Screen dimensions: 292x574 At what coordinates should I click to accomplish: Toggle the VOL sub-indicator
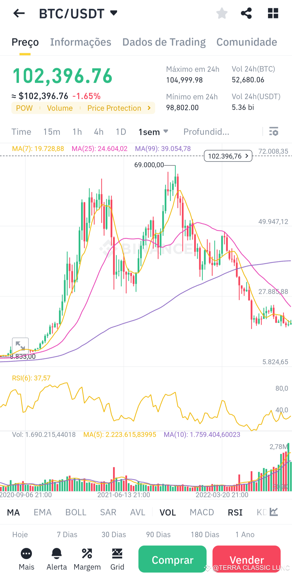[168, 512]
